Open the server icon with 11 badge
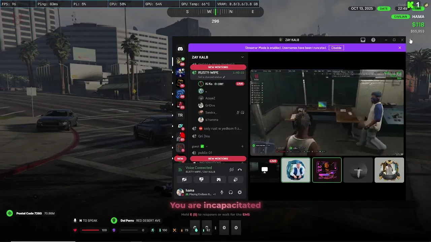 click(180, 83)
